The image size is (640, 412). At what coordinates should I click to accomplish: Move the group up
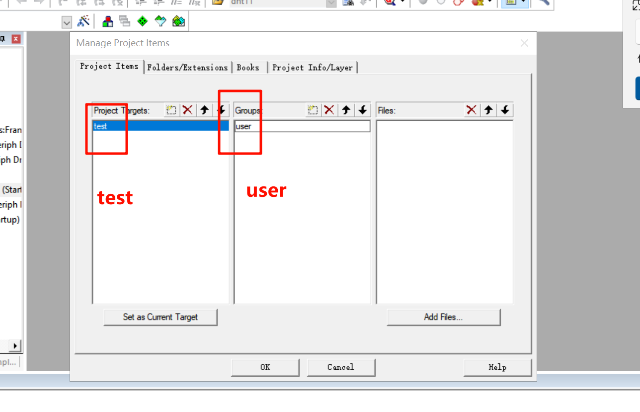[x=346, y=110]
